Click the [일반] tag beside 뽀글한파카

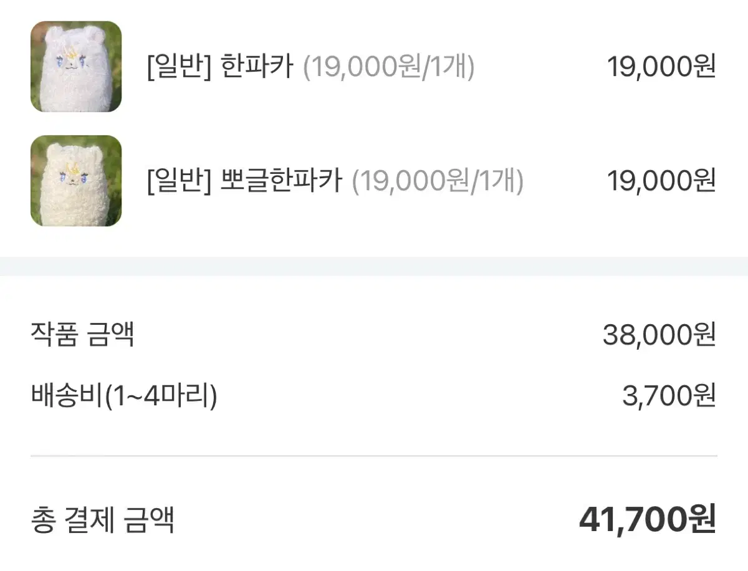pyautogui.click(x=180, y=181)
